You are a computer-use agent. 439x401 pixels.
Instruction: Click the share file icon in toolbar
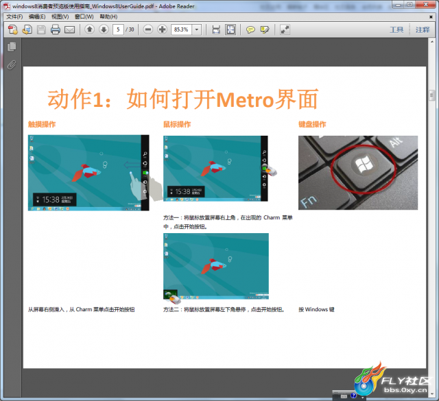pos(27,29)
